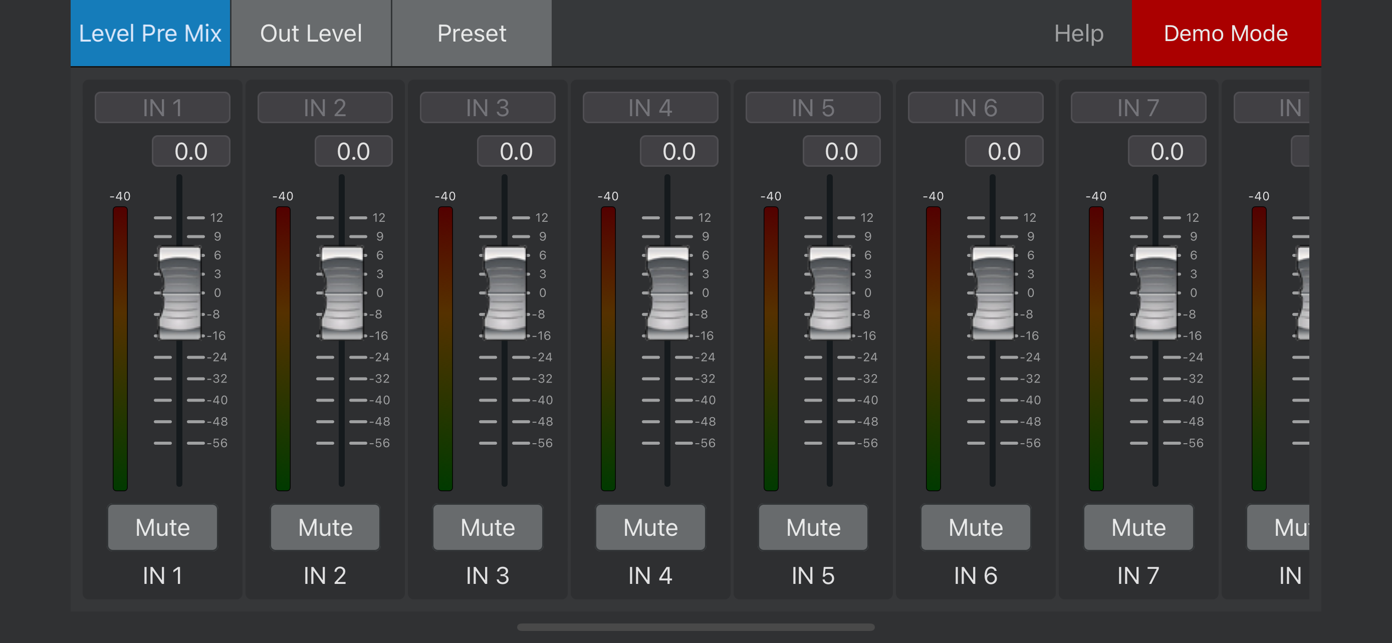The height and width of the screenshot is (643, 1392).
Task: Select the IN 3 gain value field
Action: tap(516, 151)
